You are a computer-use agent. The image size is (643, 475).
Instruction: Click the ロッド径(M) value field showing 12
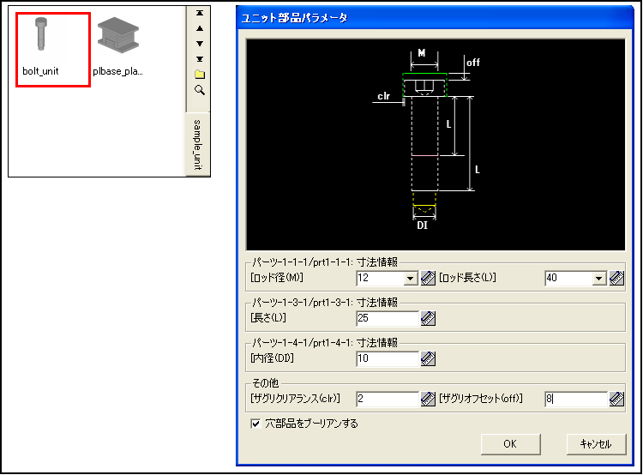click(x=380, y=279)
